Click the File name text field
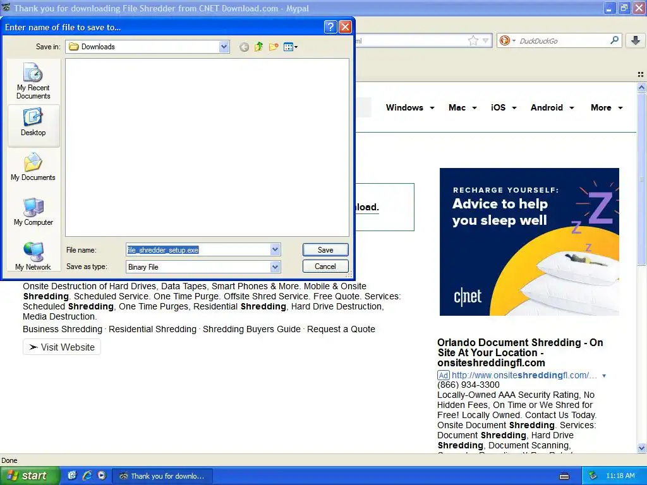 pyautogui.click(x=198, y=249)
